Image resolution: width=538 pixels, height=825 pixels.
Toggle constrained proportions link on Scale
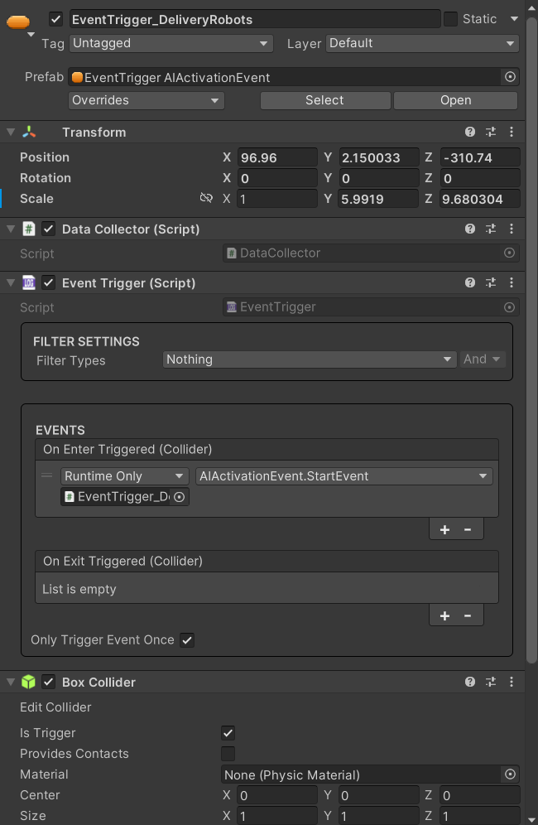pyautogui.click(x=206, y=198)
